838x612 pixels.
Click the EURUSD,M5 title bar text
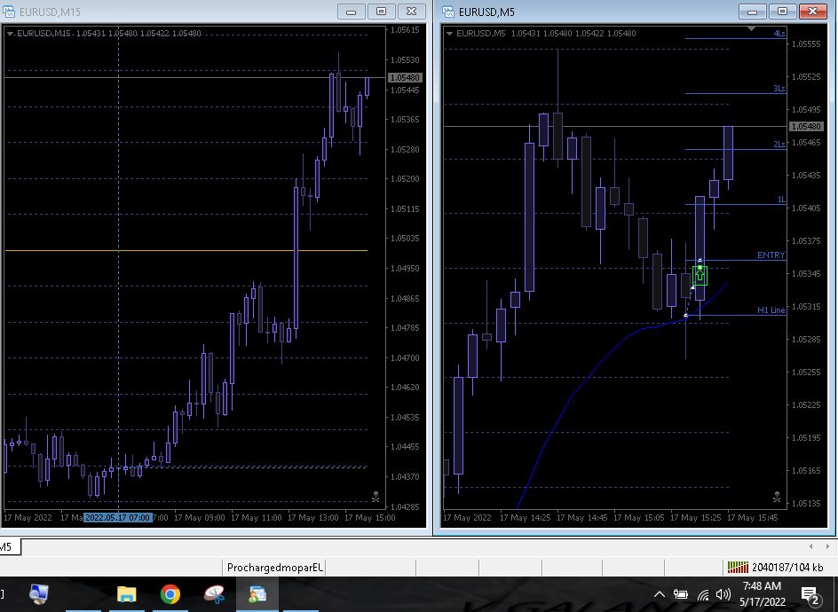click(486, 12)
